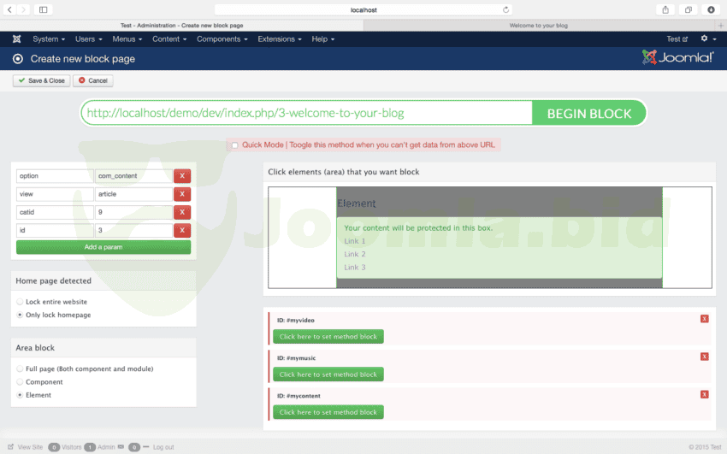Expand the System dropdown menu
The width and height of the screenshot is (727, 454).
(x=50, y=39)
